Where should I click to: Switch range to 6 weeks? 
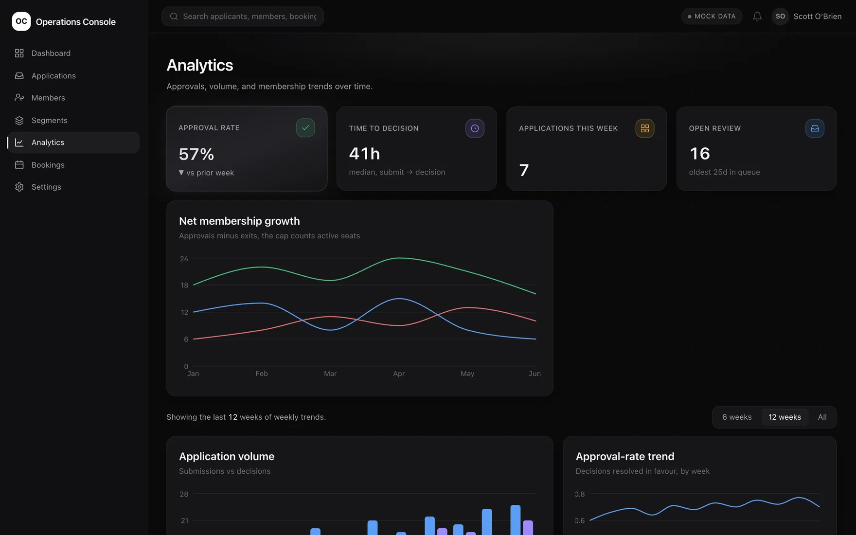click(x=737, y=417)
